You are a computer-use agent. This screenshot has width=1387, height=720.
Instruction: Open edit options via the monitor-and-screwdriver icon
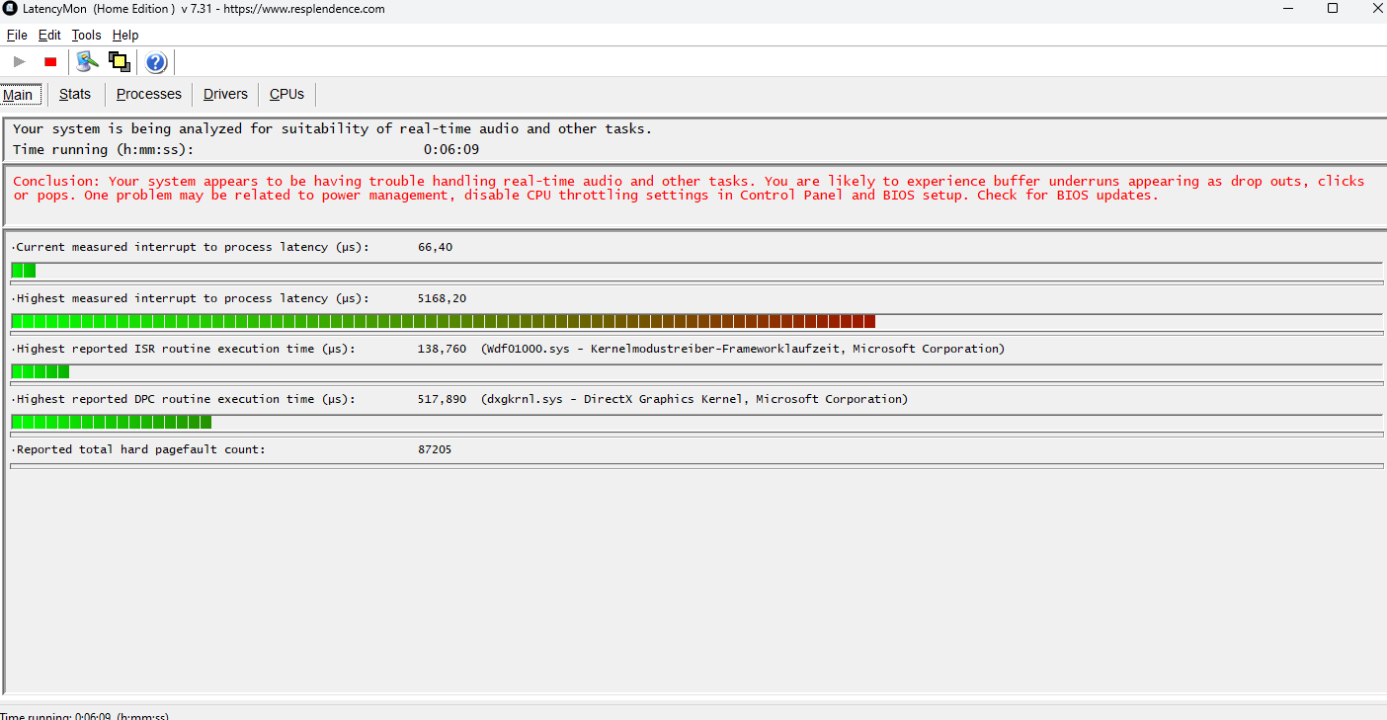86,61
